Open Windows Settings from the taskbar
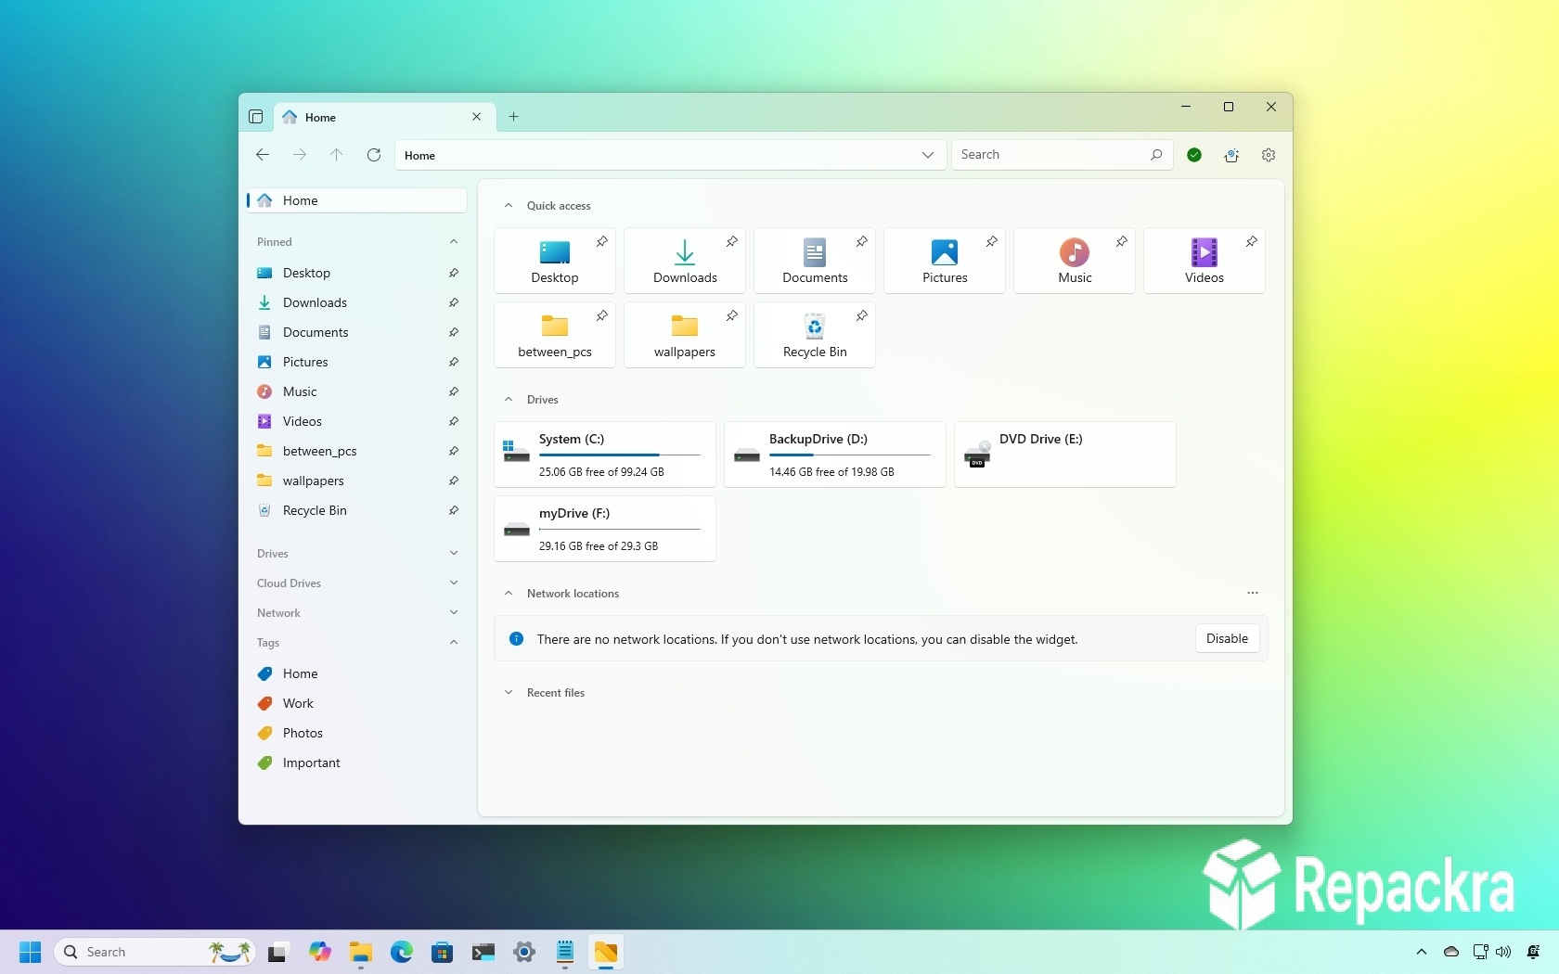The width and height of the screenshot is (1559, 974). (x=524, y=952)
